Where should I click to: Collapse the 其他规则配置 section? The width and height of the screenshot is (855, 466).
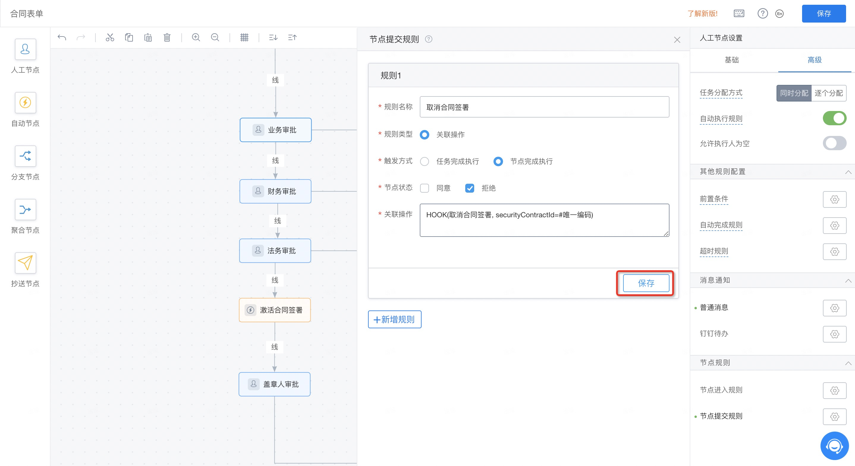848,172
